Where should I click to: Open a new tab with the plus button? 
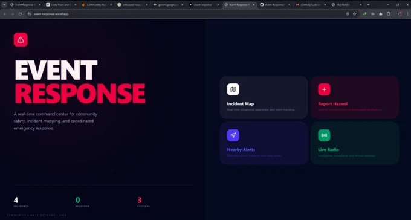click(x=368, y=5)
